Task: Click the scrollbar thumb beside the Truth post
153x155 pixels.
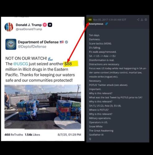Action: click(x=83, y=23)
